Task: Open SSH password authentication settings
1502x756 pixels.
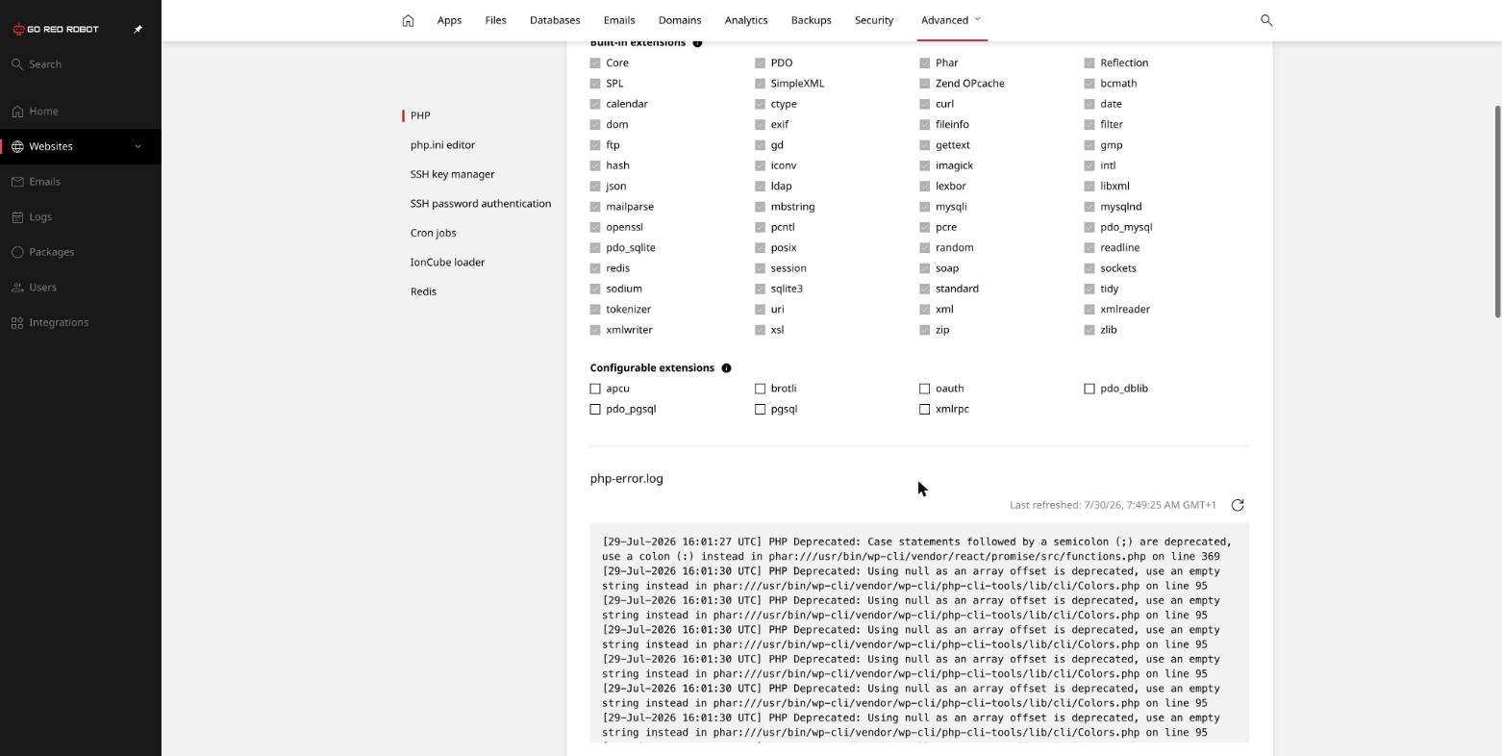Action: [x=481, y=204]
